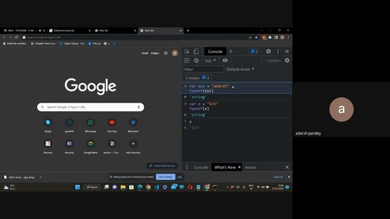
Task: Toggle the live expression eye icon
Action: tap(225, 61)
